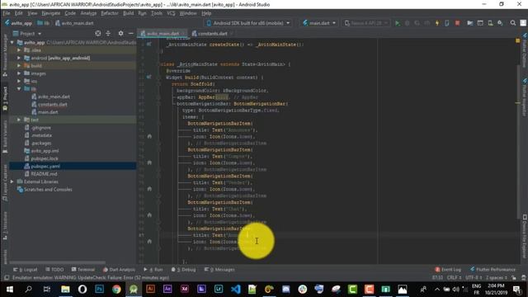
Task: Select README.md in project tree
Action: tap(44, 174)
